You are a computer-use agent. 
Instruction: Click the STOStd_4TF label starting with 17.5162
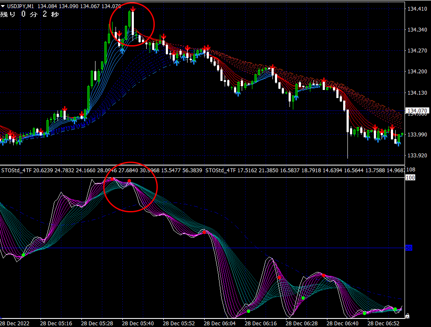coord(305,171)
